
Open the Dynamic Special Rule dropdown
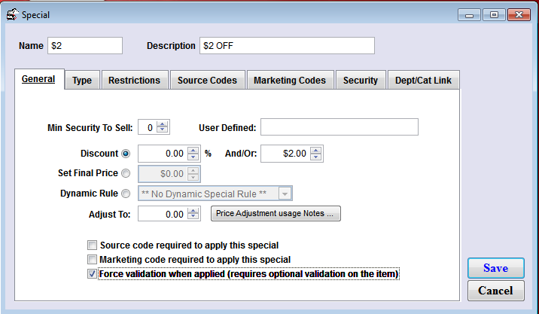[285, 194]
